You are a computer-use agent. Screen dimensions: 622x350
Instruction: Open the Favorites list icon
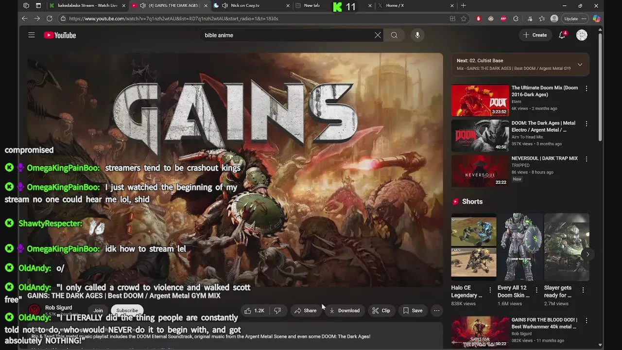point(542,18)
